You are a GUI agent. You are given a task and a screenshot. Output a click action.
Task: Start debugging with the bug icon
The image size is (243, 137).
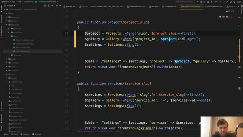click(201, 2)
